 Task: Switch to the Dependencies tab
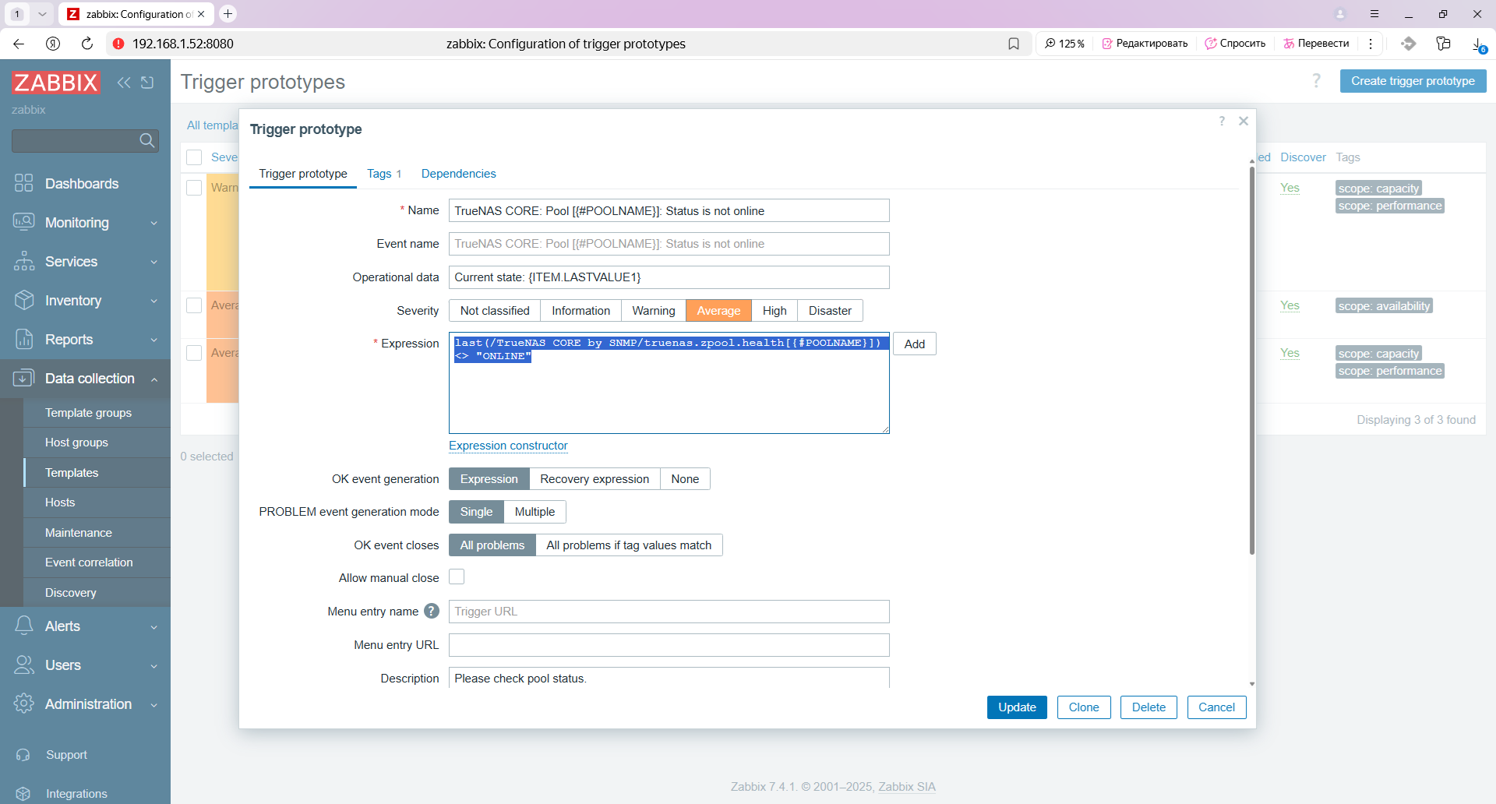[x=458, y=174]
